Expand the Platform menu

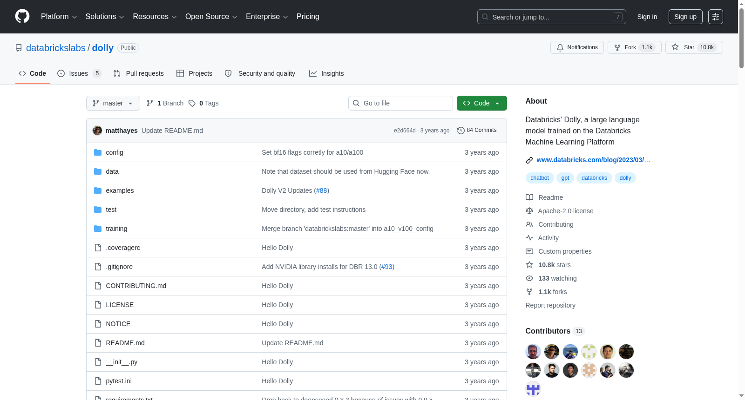[x=59, y=17]
